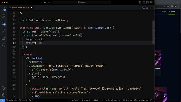The width and height of the screenshot is (181, 102).
Task: Click the open changes icon in editor toolbar
Action: [x=143, y=8]
